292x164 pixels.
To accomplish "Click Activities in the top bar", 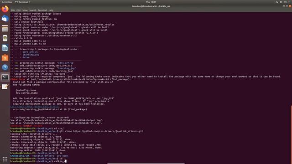I will (x=7, y=2).
